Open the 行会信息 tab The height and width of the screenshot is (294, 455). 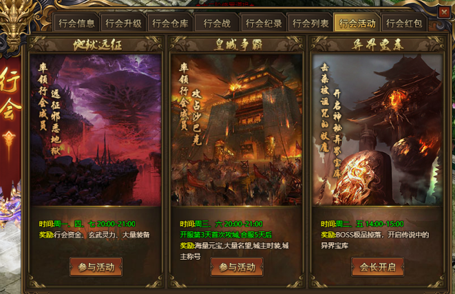point(76,23)
